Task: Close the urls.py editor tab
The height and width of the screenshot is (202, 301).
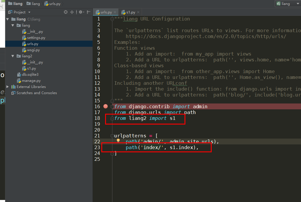Action: point(115,12)
